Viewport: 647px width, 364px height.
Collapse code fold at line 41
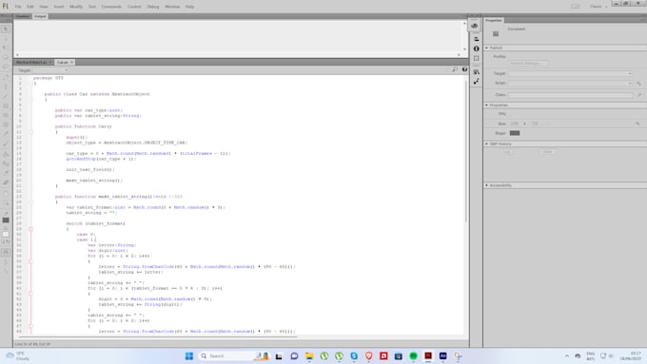tap(30, 294)
